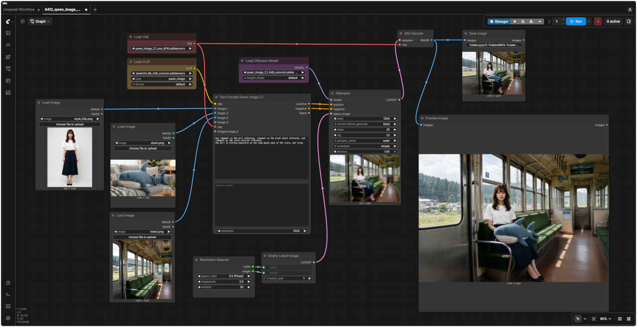Switch to Unsaved Workflow tab
Image resolution: width=637 pixels, height=327 pixels.
pos(18,9)
